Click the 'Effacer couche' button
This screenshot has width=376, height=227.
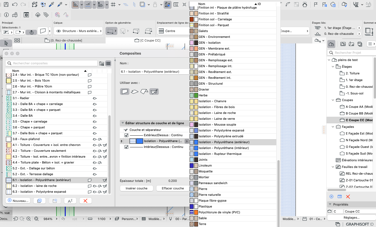pos(173,188)
